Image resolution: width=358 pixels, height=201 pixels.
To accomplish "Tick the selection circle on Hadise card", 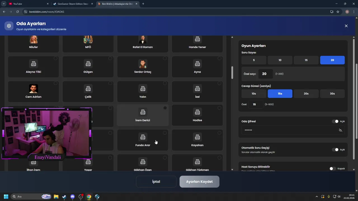I will (219, 108).
